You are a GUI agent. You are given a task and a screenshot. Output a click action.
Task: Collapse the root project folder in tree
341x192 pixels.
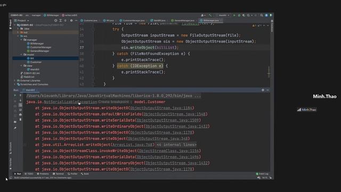[15, 25]
